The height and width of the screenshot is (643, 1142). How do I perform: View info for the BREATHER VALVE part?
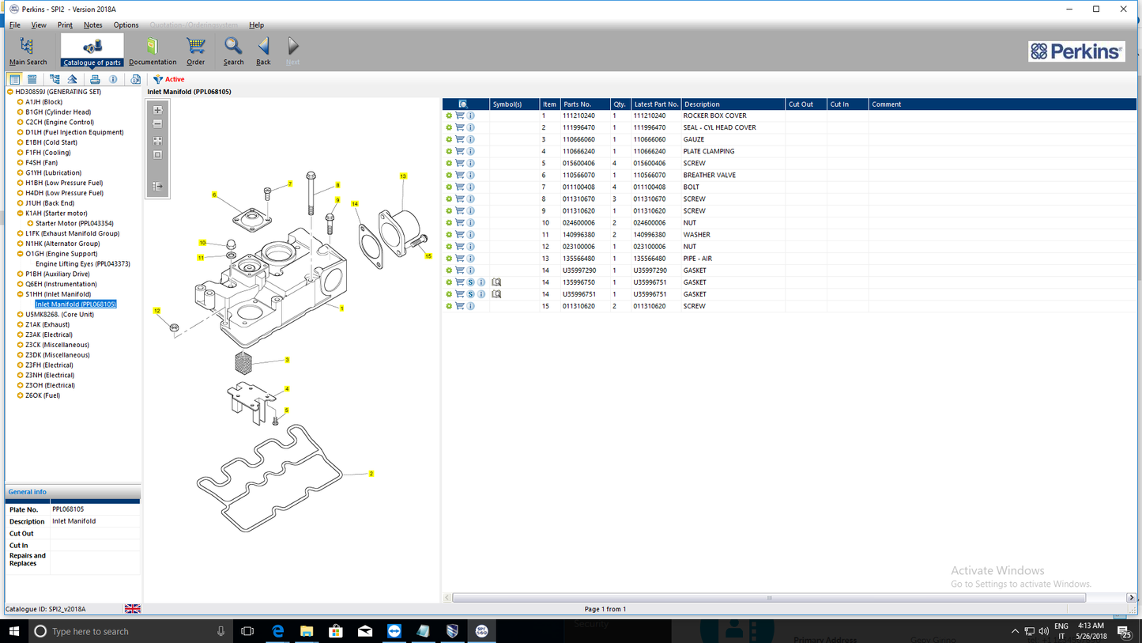pyautogui.click(x=471, y=175)
